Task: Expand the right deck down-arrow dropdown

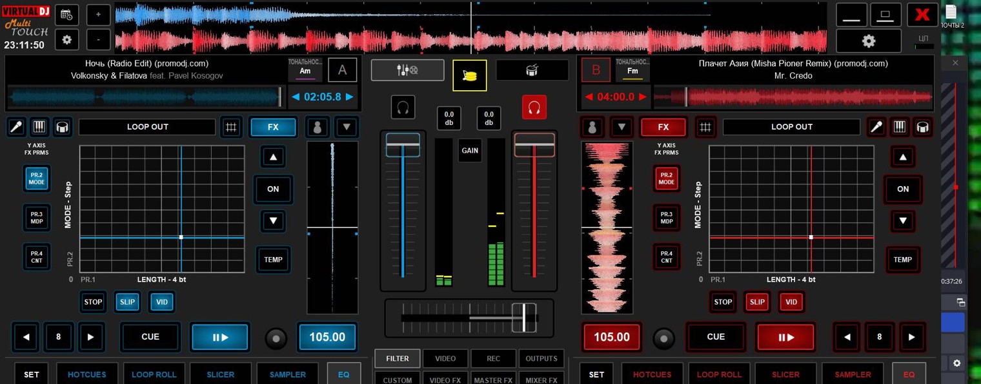Action: (622, 127)
